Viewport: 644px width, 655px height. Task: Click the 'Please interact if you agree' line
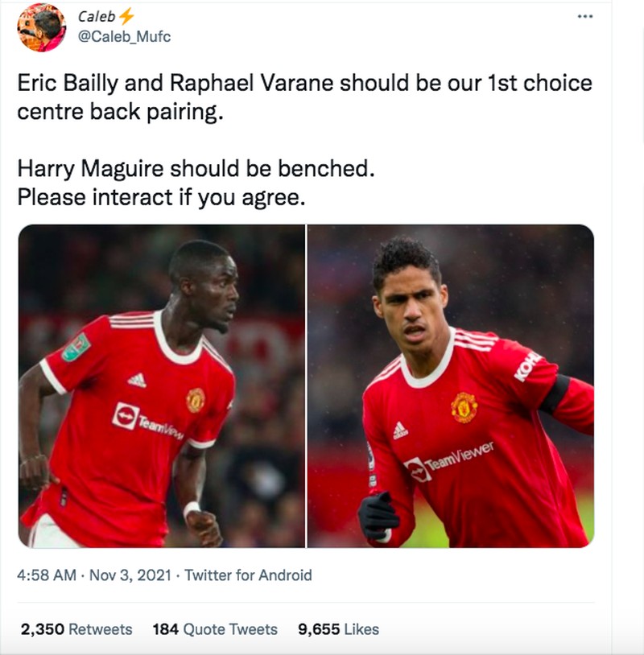(x=161, y=196)
